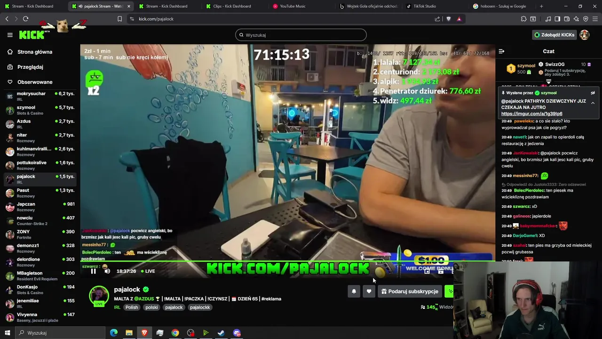602x339 pixels.
Task: Click Zdobądź KICKs button
Action: point(554,35)
